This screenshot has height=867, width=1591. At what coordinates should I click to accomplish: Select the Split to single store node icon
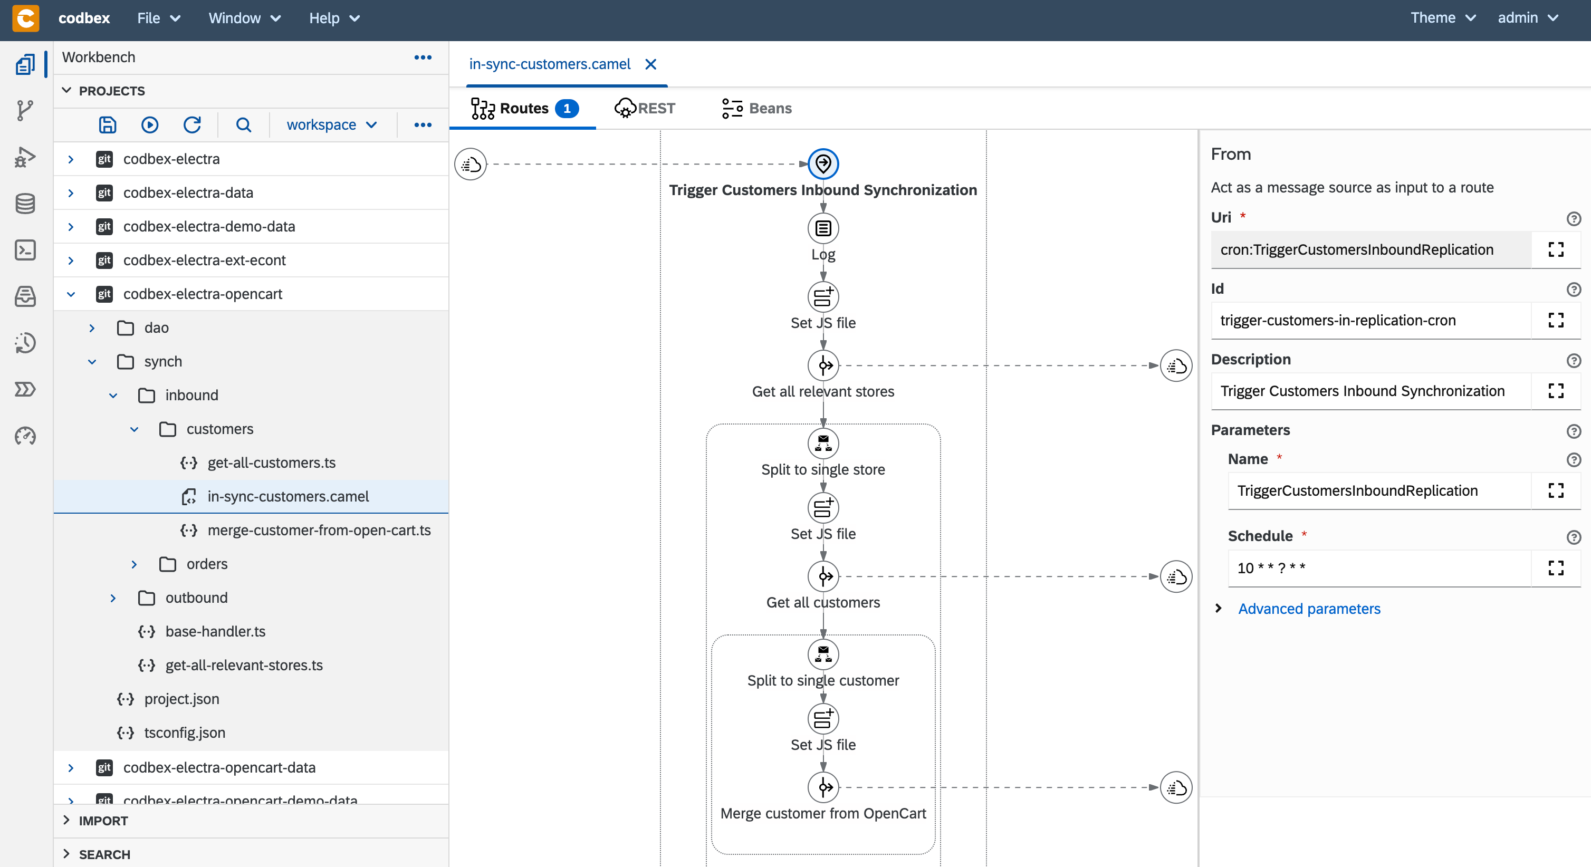click(823, 444)
